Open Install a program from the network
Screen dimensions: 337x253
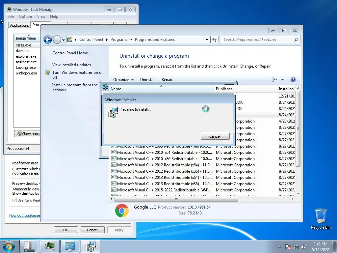tap(75, 87)
